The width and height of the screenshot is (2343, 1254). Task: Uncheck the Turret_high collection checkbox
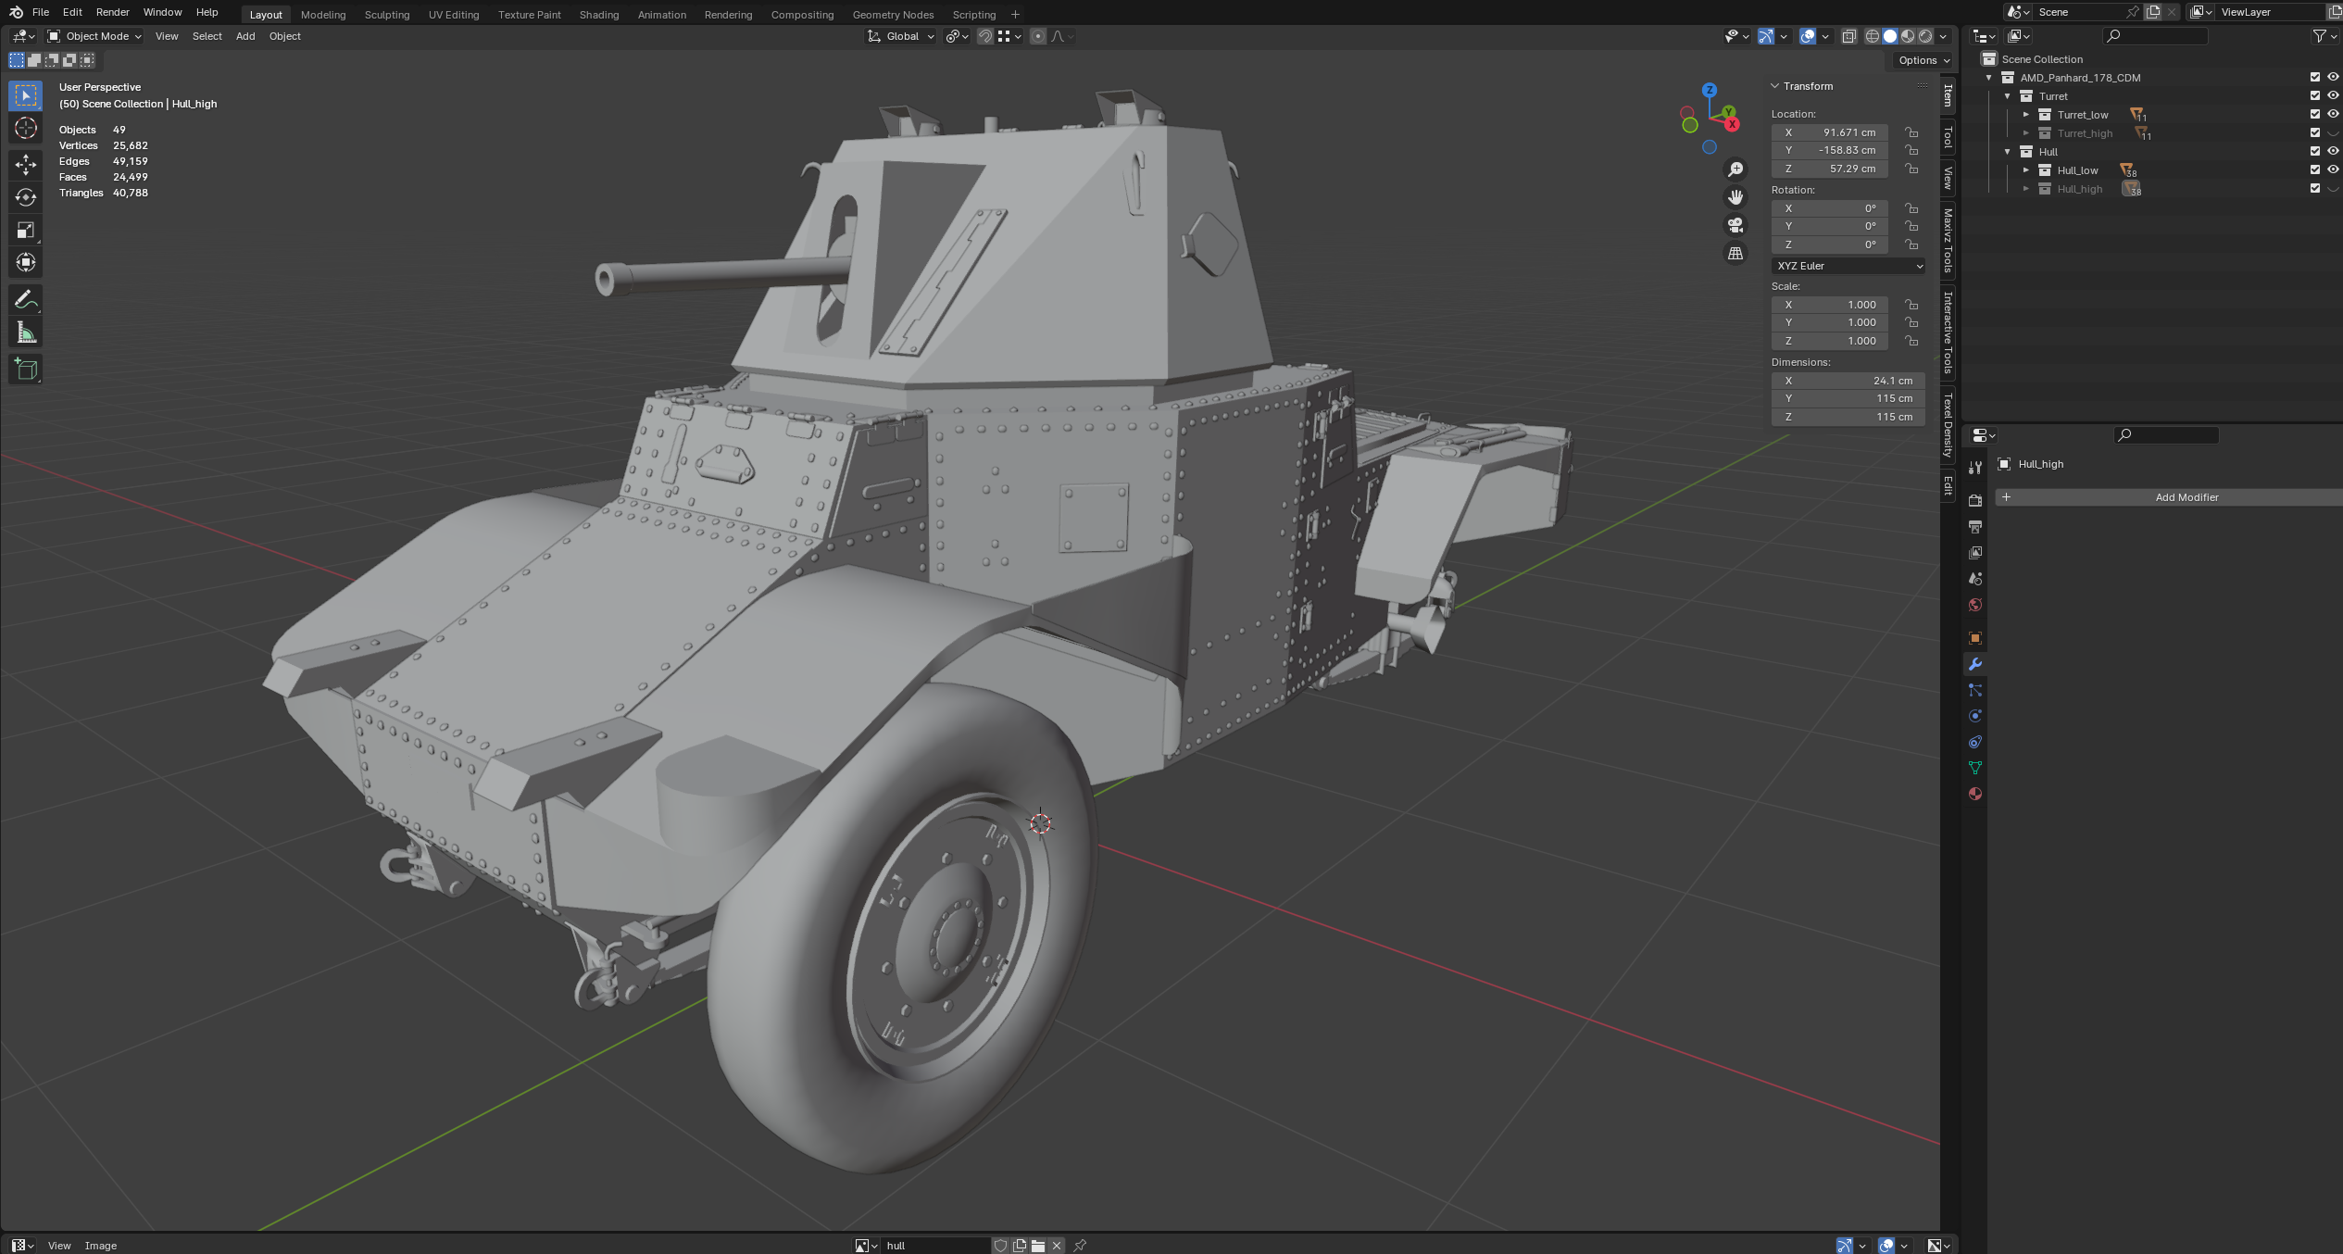click(2315, 133)
